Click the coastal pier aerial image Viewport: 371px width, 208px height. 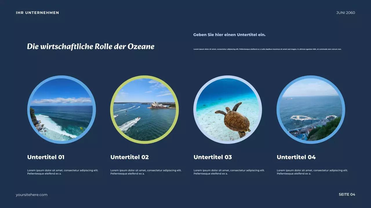coord(311,109)
